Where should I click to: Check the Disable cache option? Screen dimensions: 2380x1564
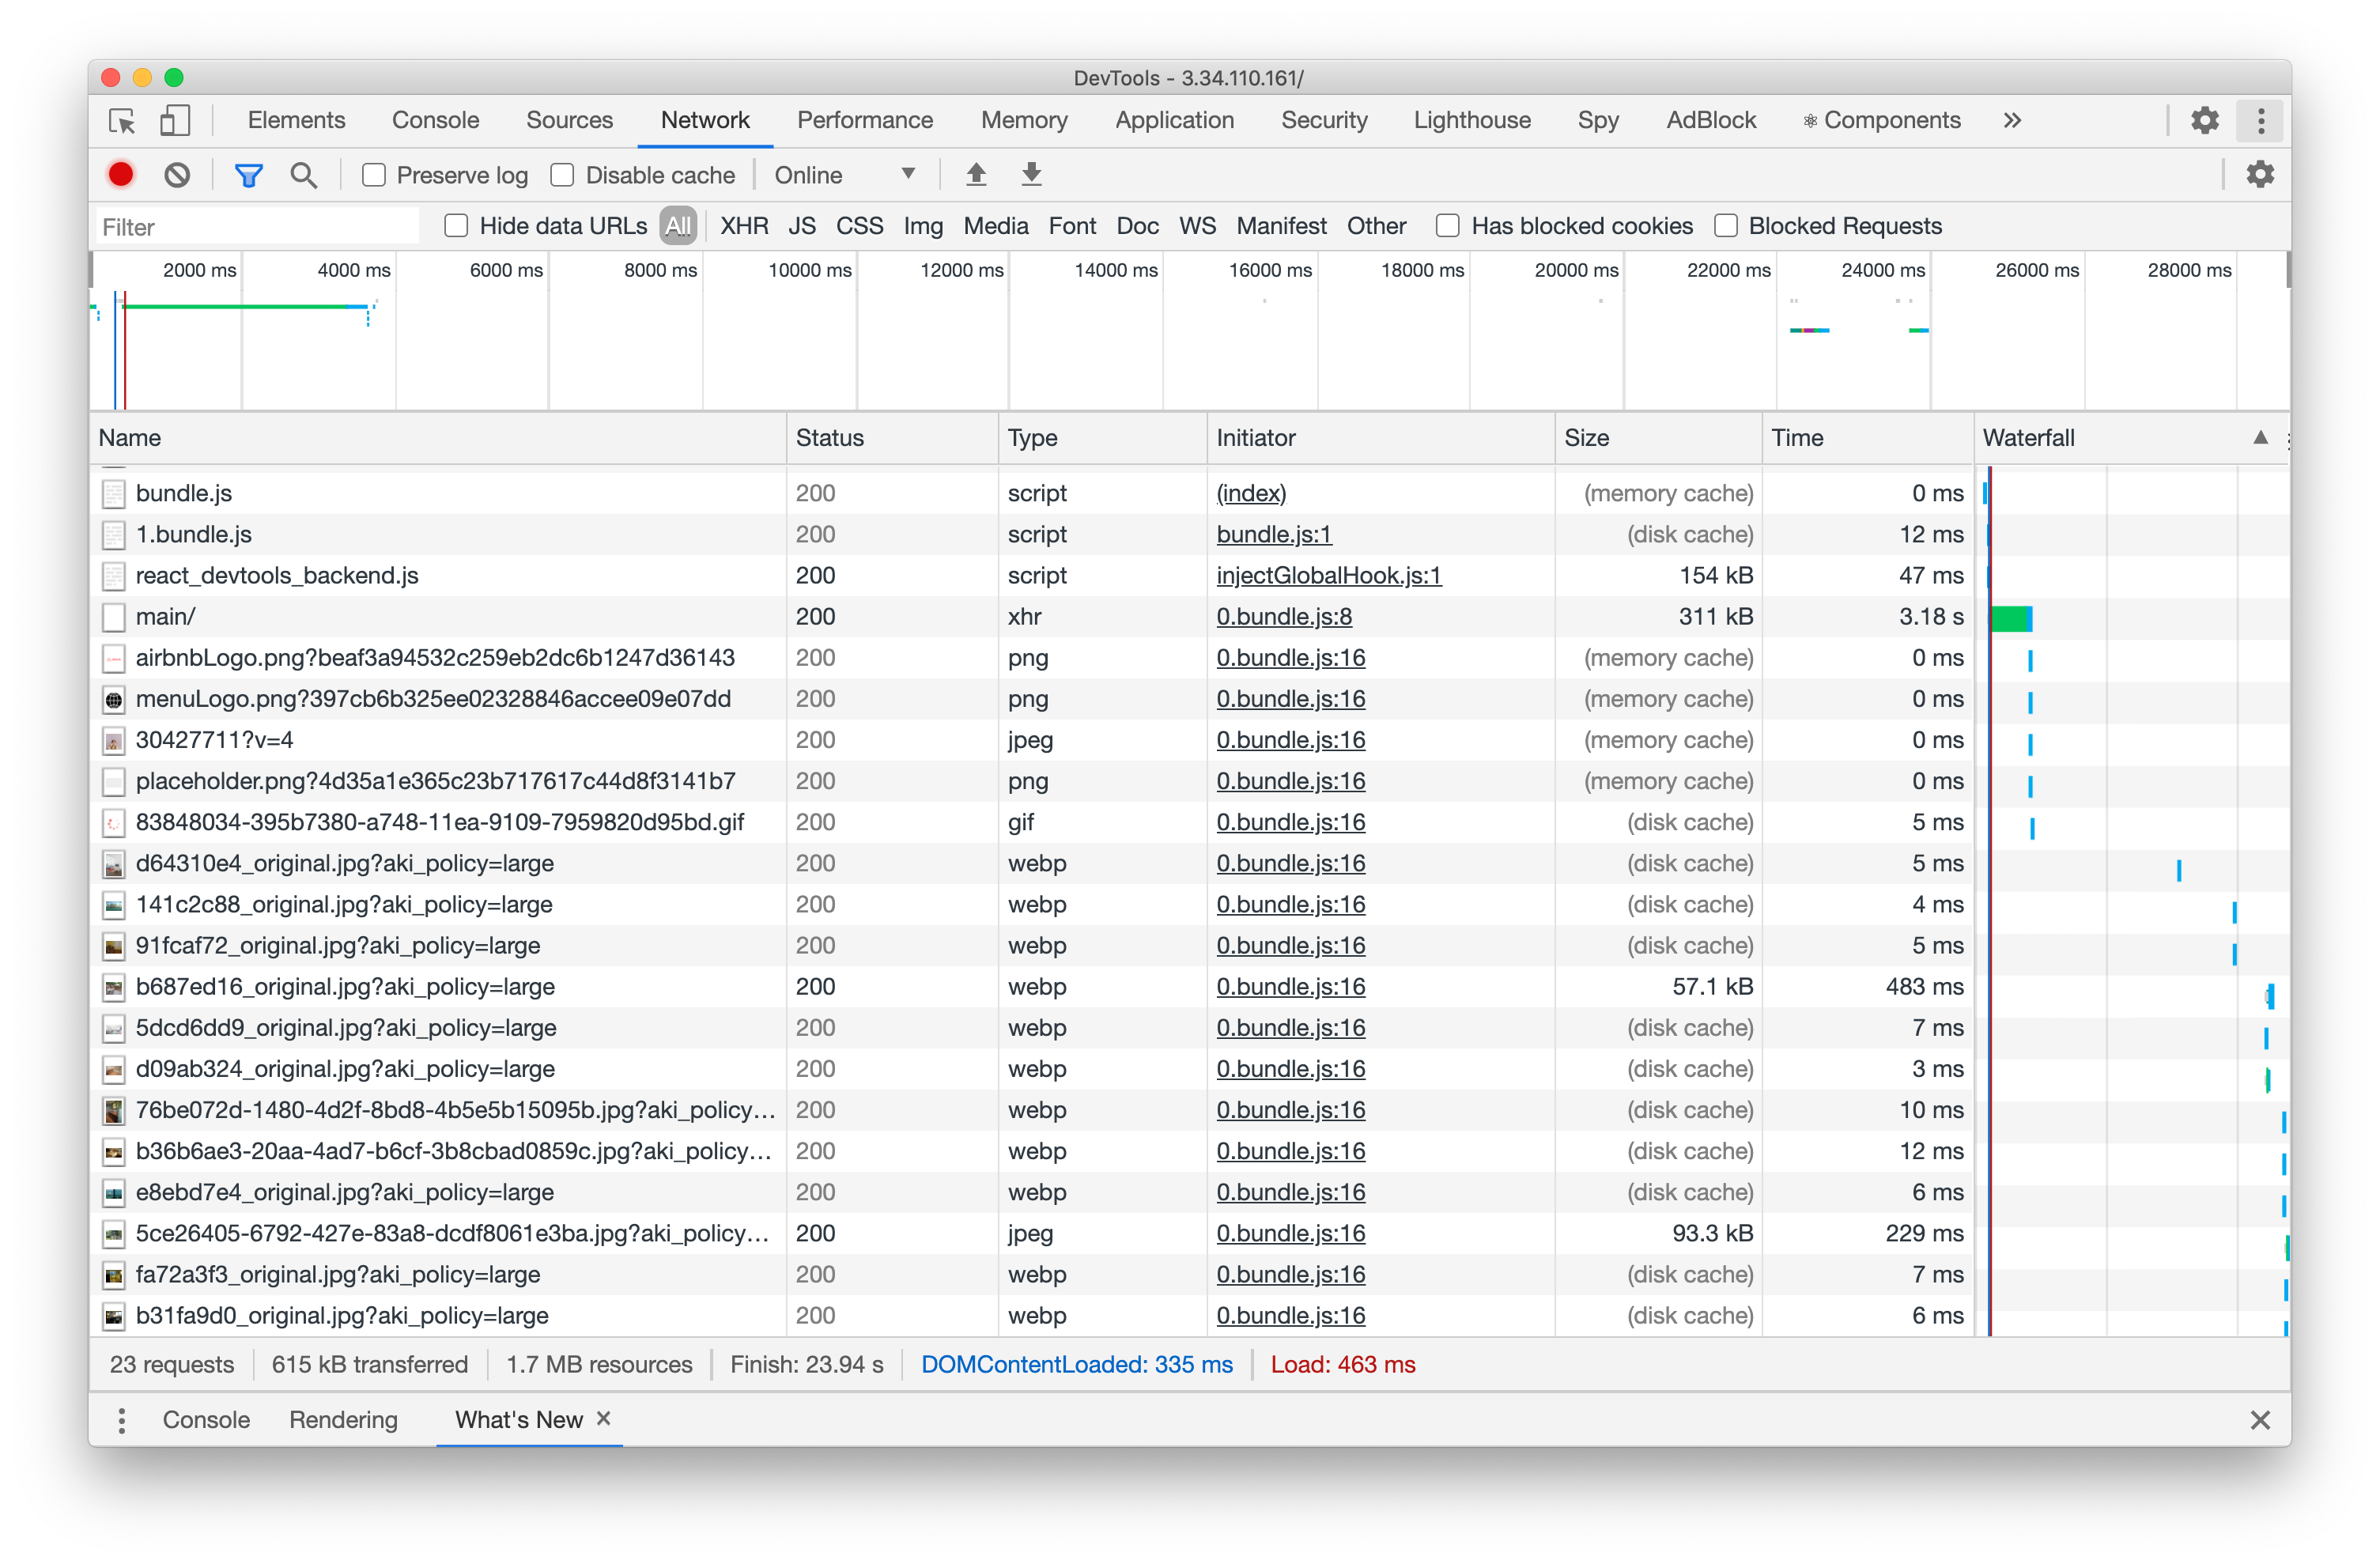tap(563, 175)
